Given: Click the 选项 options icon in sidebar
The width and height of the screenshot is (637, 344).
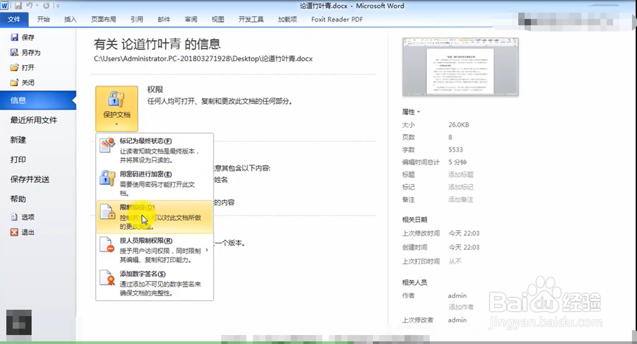Looking at the screenshot, I should [14, 217].
